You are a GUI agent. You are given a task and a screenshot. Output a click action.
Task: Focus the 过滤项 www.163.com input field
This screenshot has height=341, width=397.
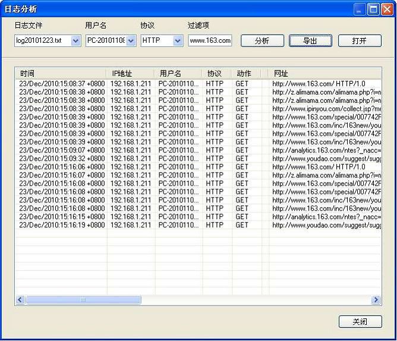(x=210, y=40)
